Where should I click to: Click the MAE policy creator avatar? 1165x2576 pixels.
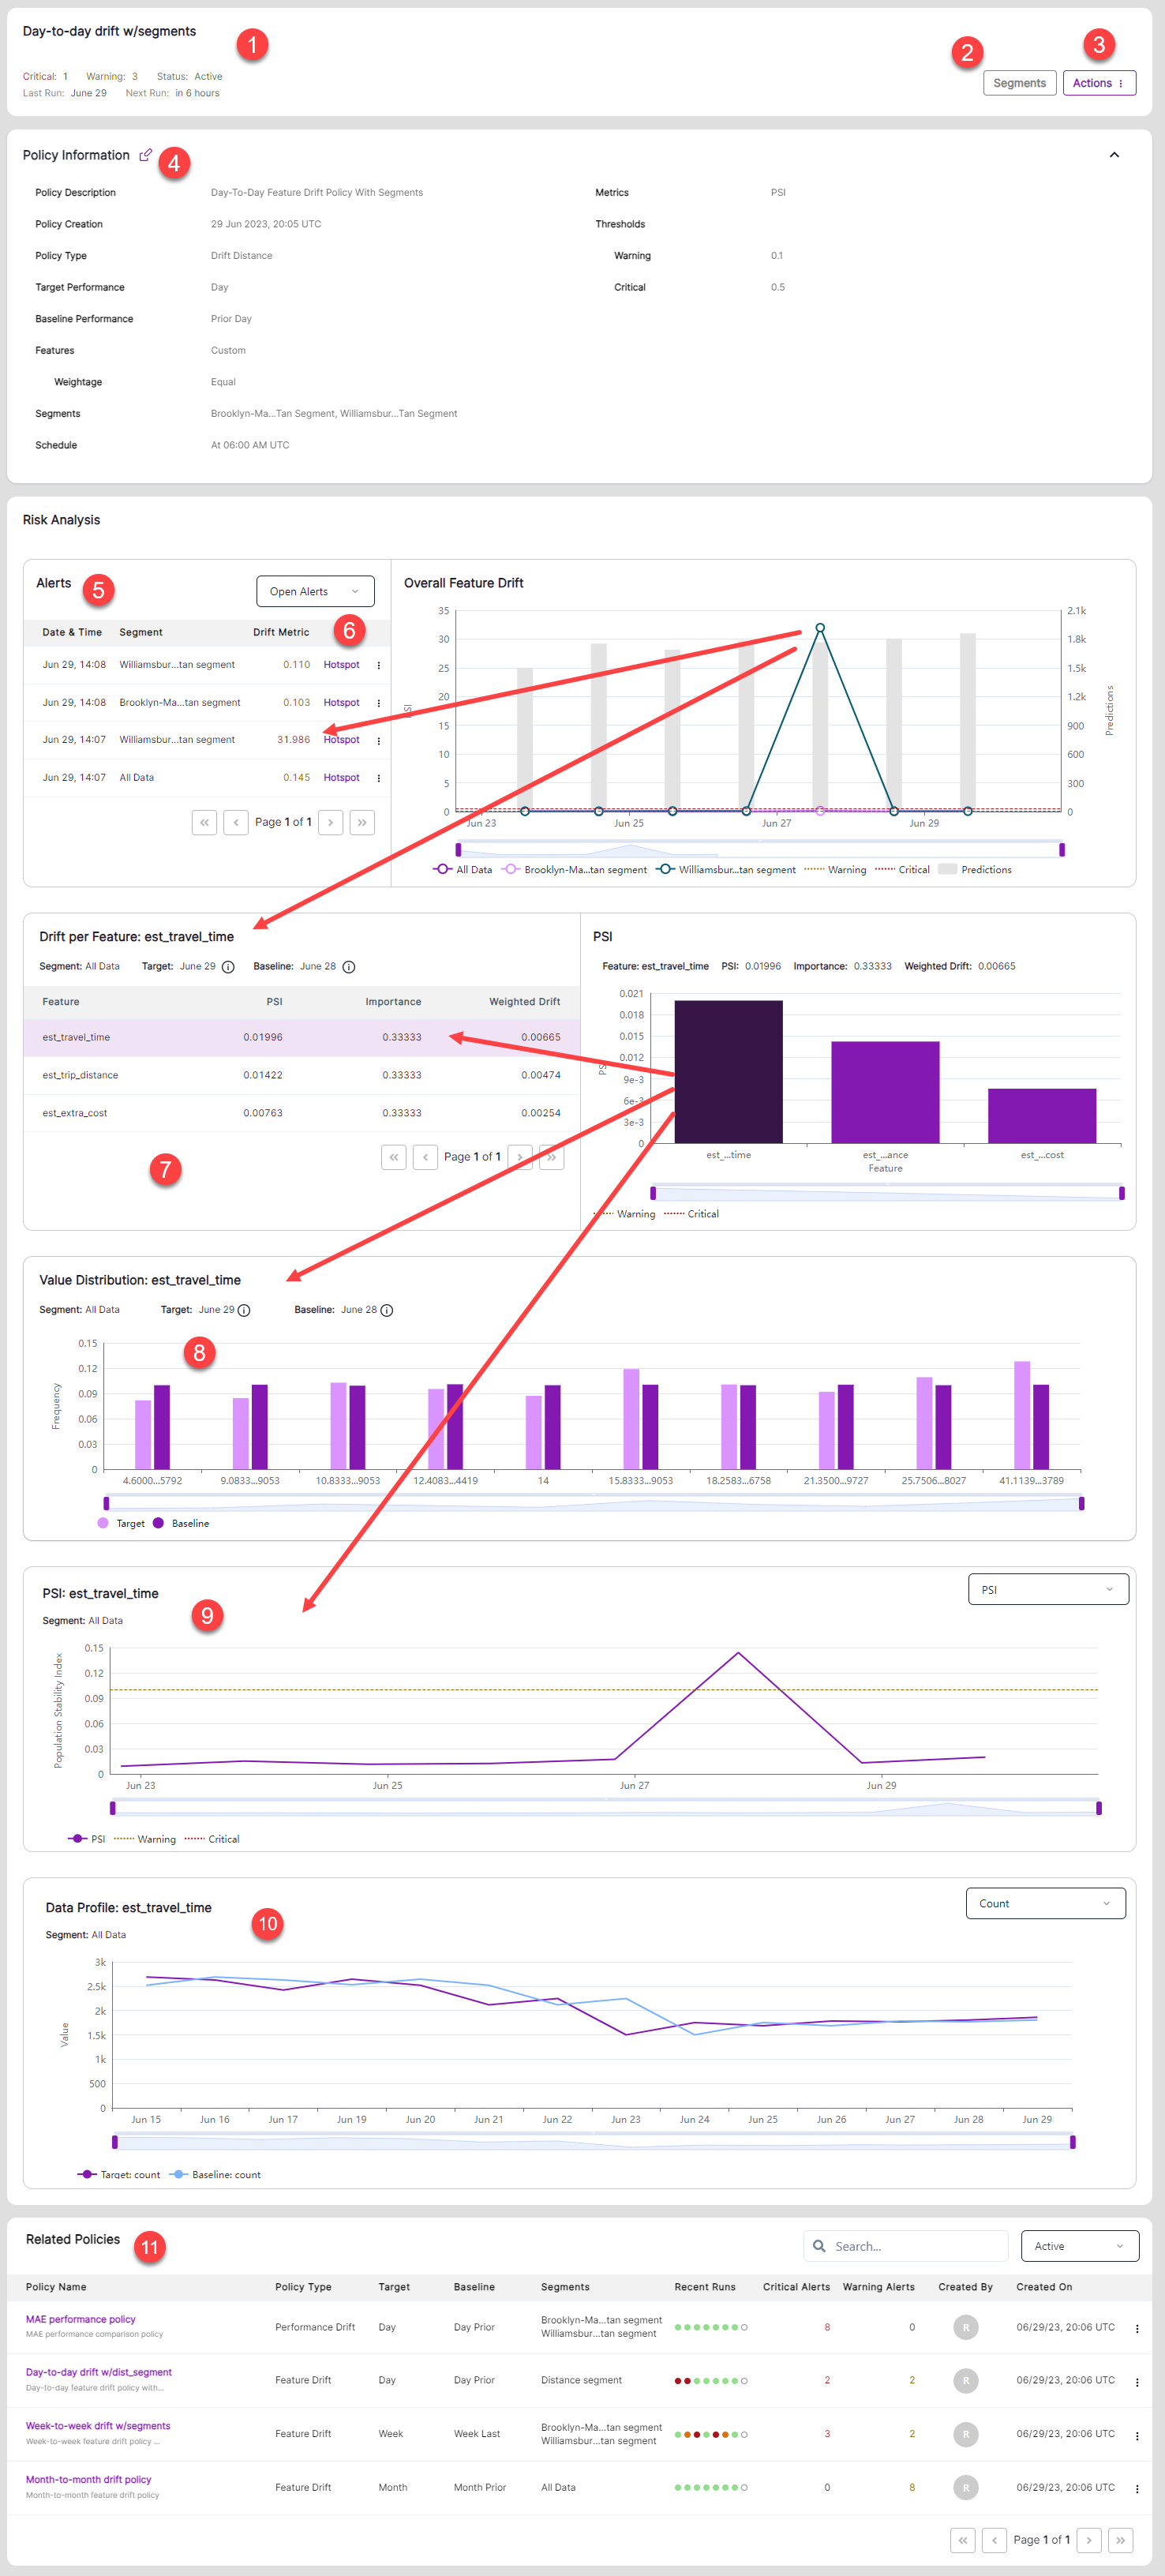pyautogui.click(x=965, y=2327)
